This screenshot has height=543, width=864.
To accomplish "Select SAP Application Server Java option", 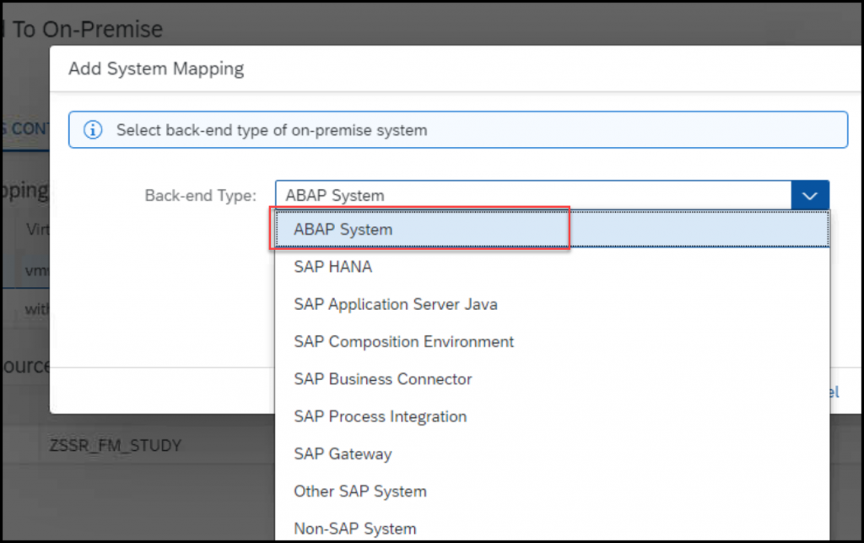I will click(x=552, y=304).
